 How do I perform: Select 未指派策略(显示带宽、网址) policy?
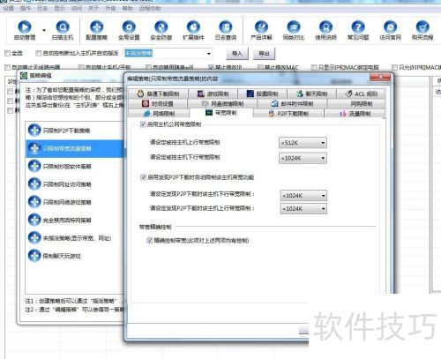click(75, 238)
